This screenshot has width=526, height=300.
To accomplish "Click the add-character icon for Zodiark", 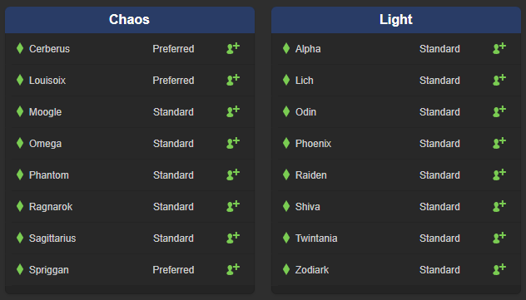I will (499, 269).
